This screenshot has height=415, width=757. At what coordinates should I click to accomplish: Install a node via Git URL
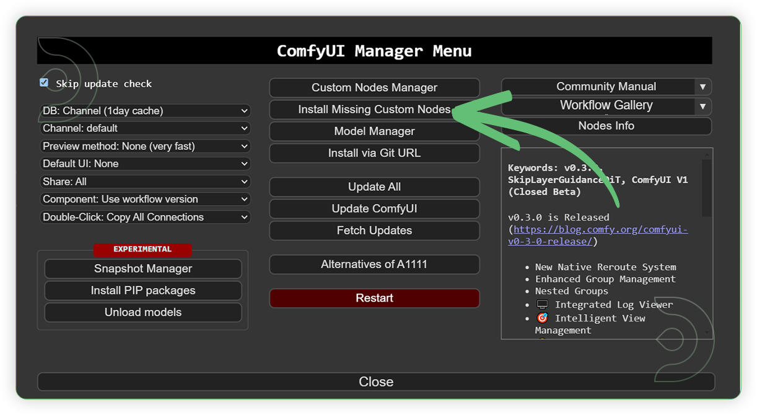374,153
